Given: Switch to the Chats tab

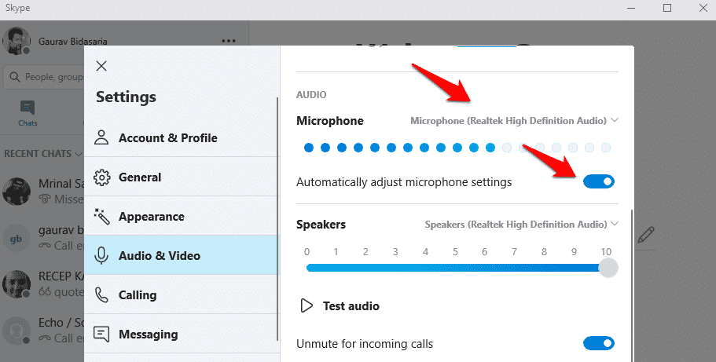Looking at the screenshot, I should tap(28, 113).
